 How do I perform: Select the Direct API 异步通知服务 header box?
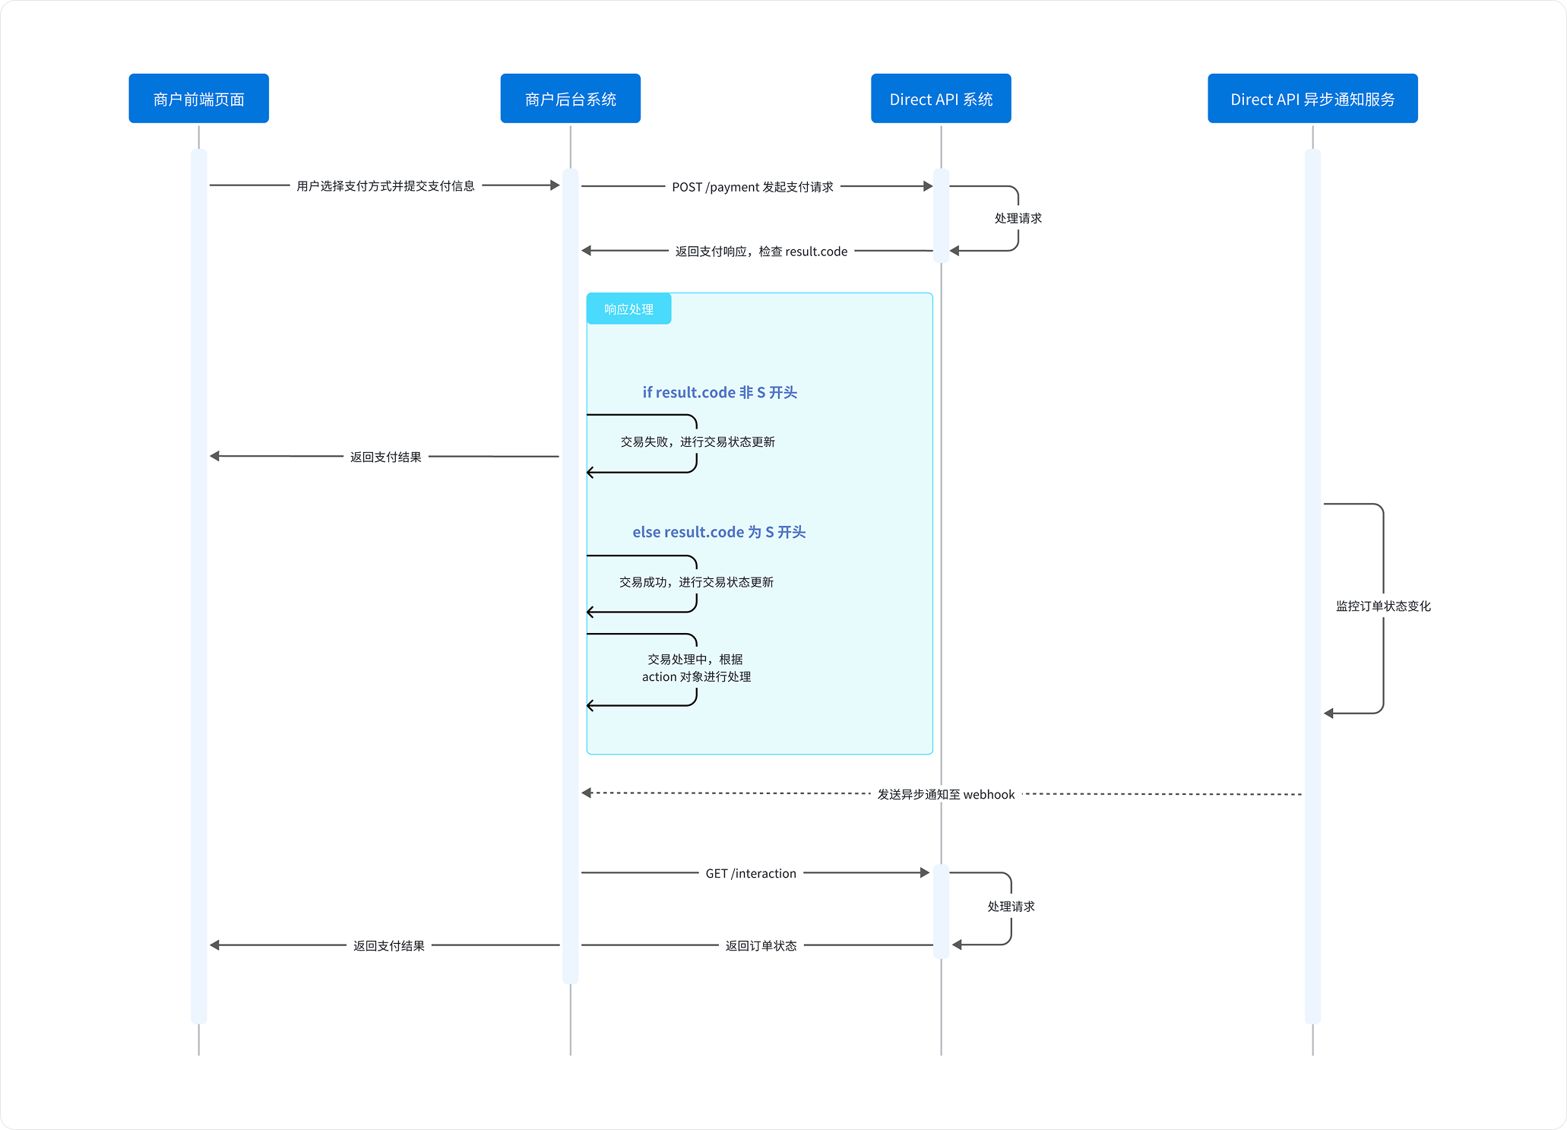(1312, 99)
